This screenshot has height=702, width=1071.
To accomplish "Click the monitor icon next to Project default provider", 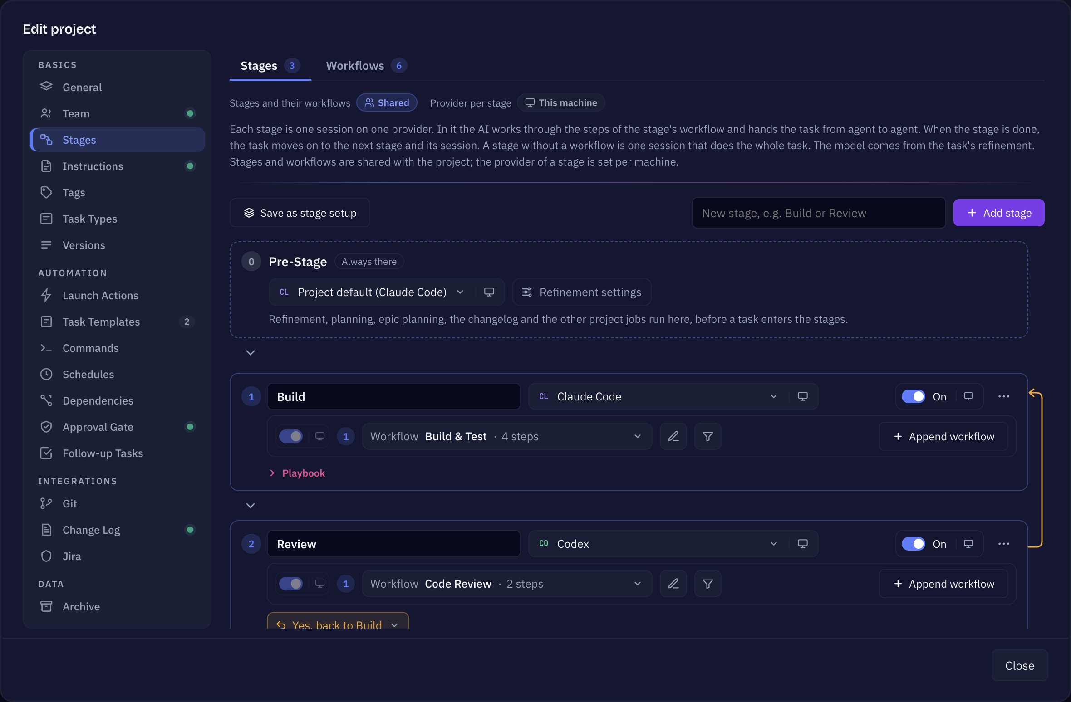I will point(489,292).
